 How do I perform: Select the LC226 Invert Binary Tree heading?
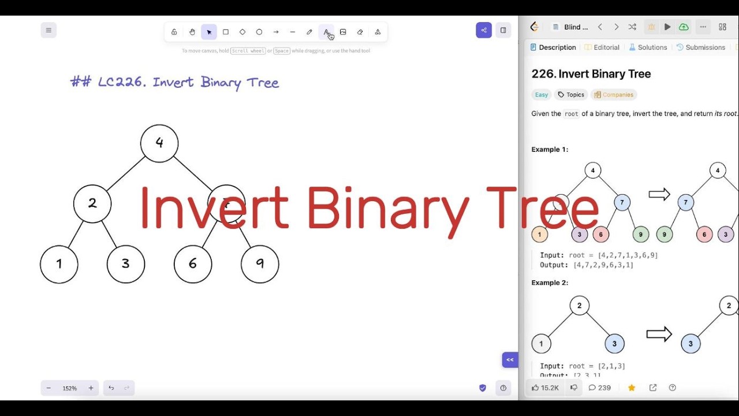point(174,82)
